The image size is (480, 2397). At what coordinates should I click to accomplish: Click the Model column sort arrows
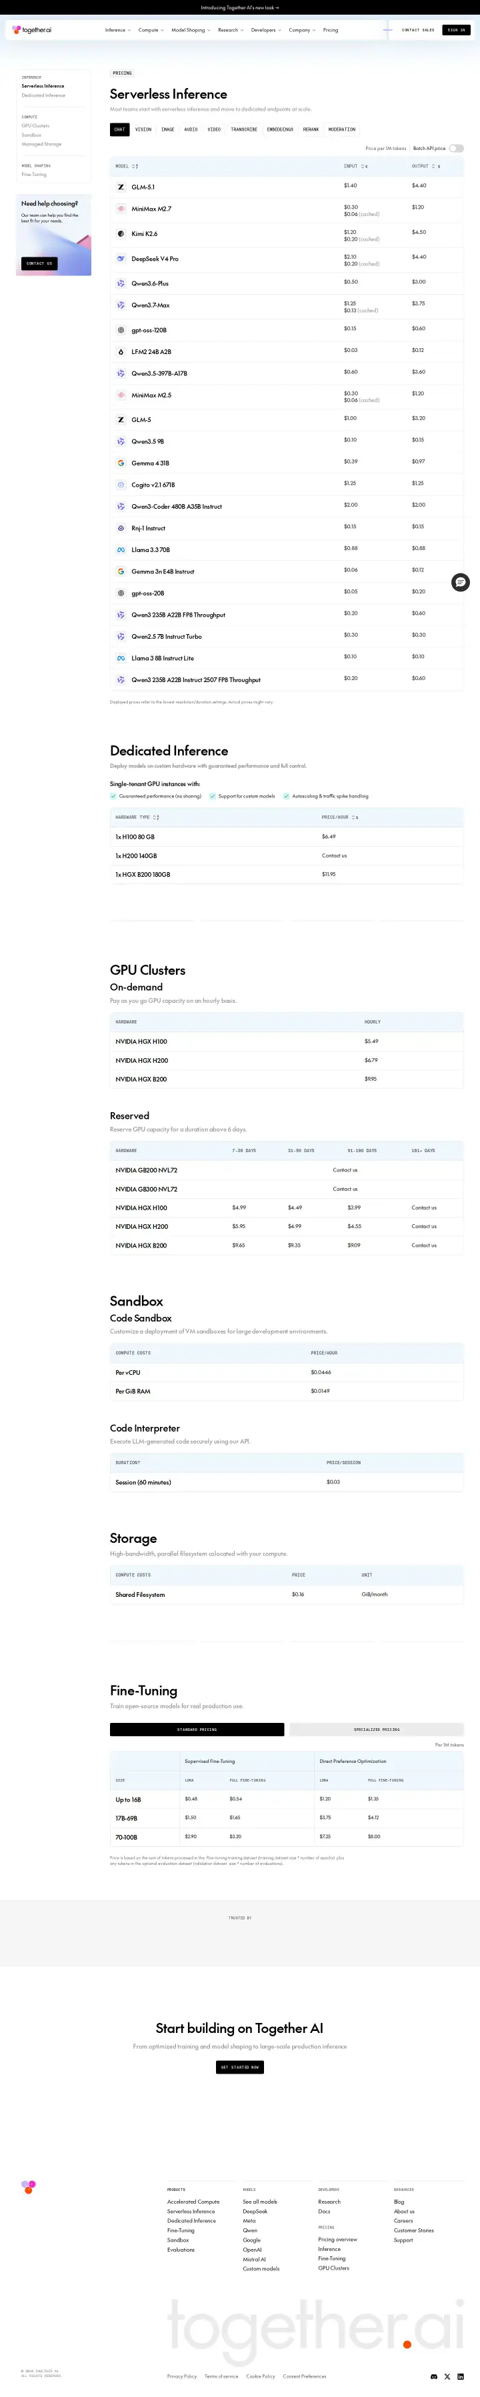[x=136, y=167]
